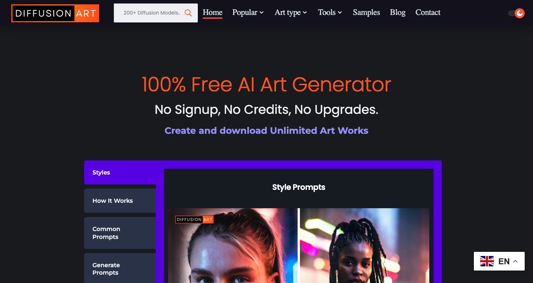Open the Diffusion Art header logo
Screen dimensions: 533x283
click(55, 13)
